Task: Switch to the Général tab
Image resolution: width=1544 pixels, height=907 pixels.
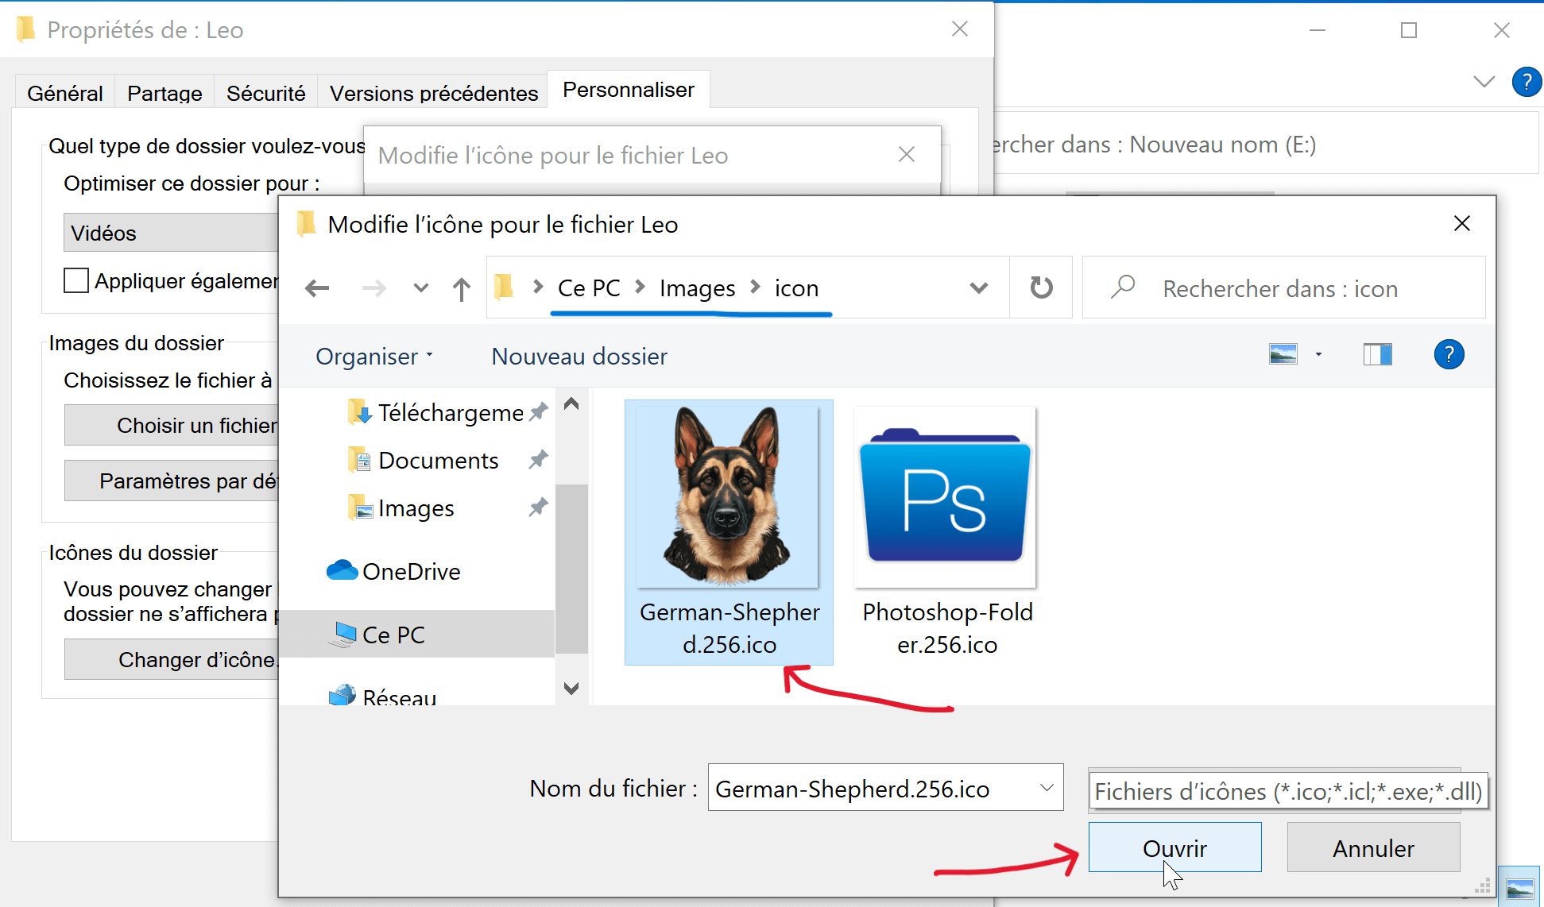Action: 64,92
